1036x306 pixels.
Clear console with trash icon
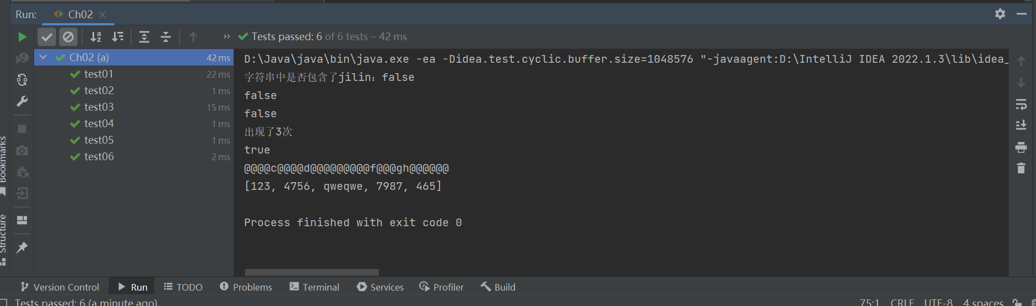tap(1021, 168)
